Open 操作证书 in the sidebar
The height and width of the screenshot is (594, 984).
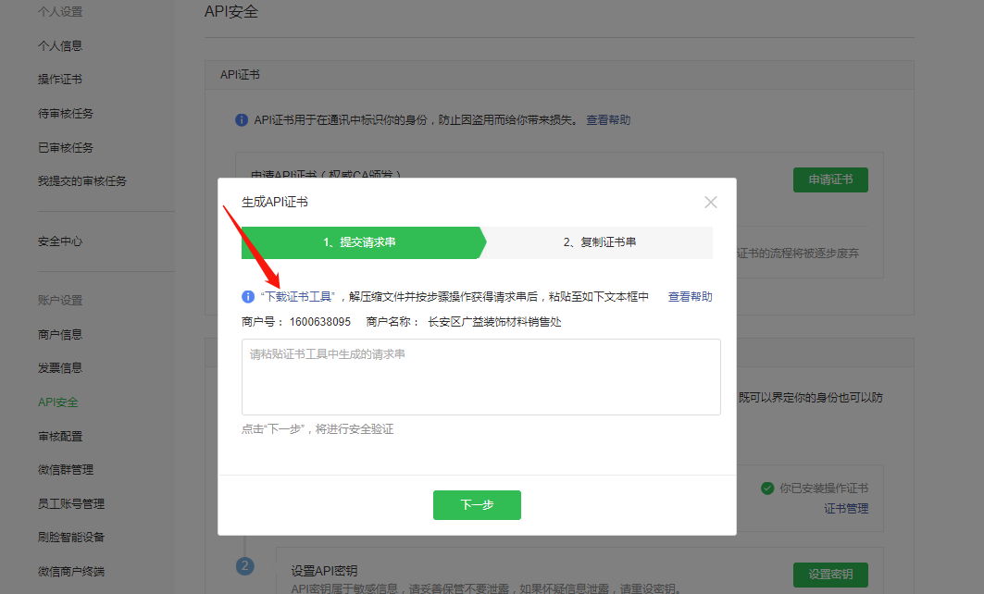click(x=59, y=79)
